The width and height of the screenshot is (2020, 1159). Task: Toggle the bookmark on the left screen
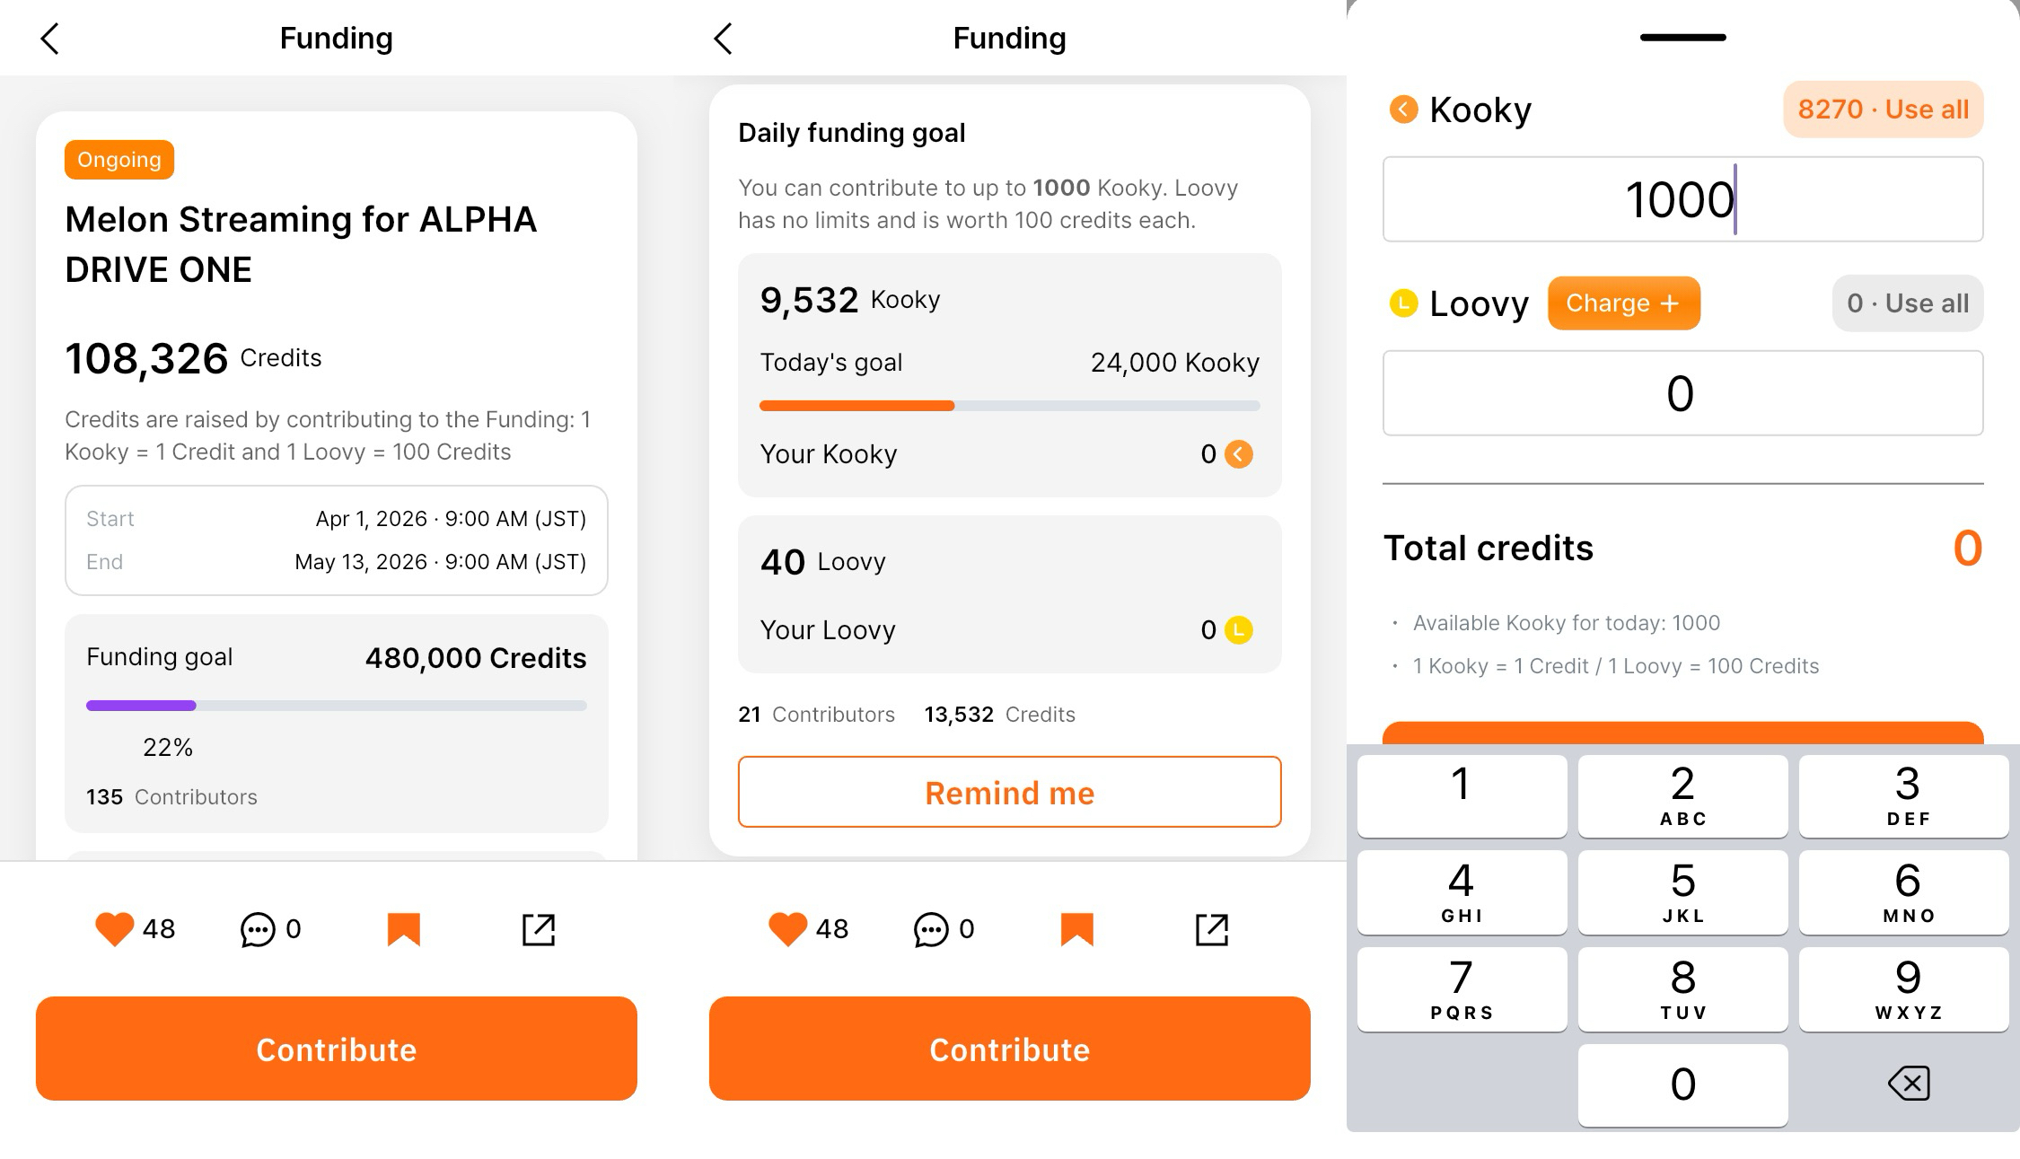coord(404,929)
